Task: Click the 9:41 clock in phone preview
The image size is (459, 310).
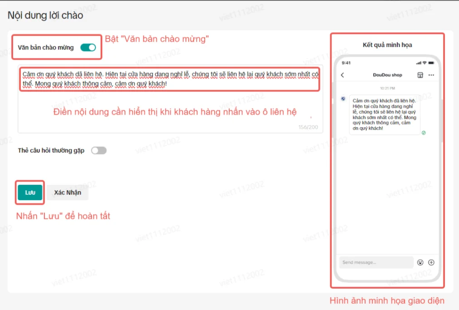Action: [346, 63]
